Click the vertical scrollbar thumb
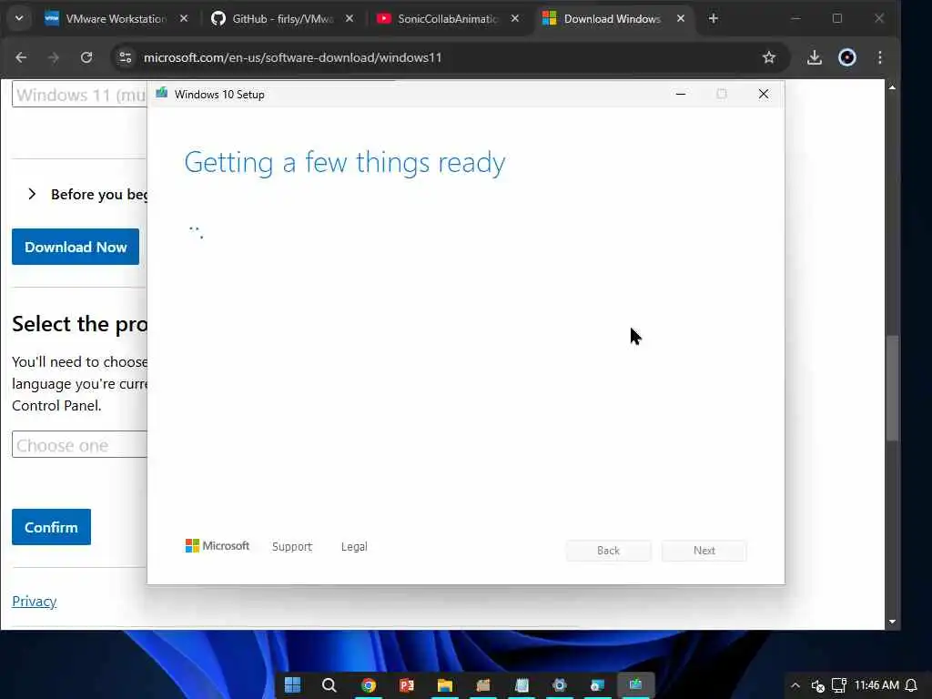The width and height of the screenshot is (932, 699). [x=892, y=388]
